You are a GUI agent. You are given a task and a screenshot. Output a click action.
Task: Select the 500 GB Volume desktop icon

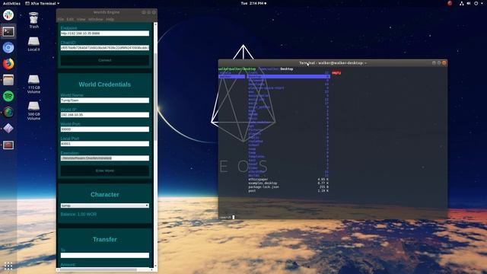(x=33, y=110)
